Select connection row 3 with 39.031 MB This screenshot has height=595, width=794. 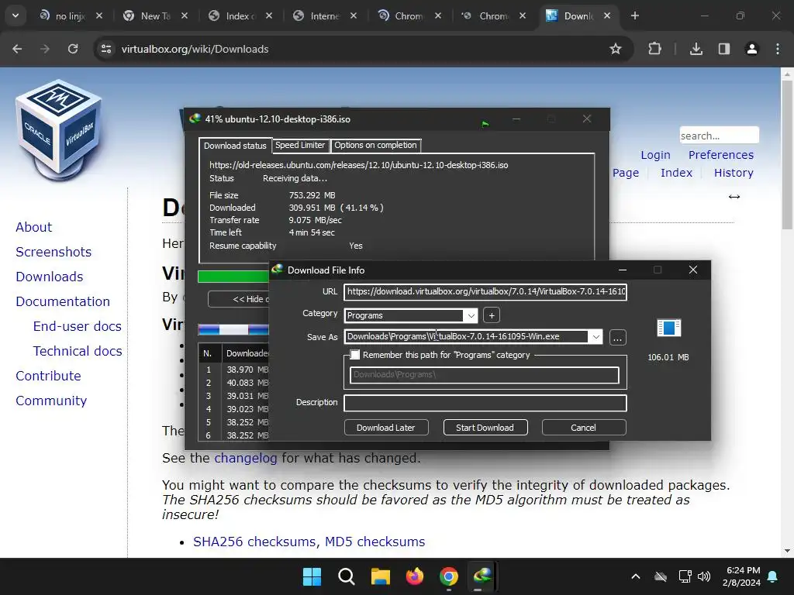tap(233, 396)
